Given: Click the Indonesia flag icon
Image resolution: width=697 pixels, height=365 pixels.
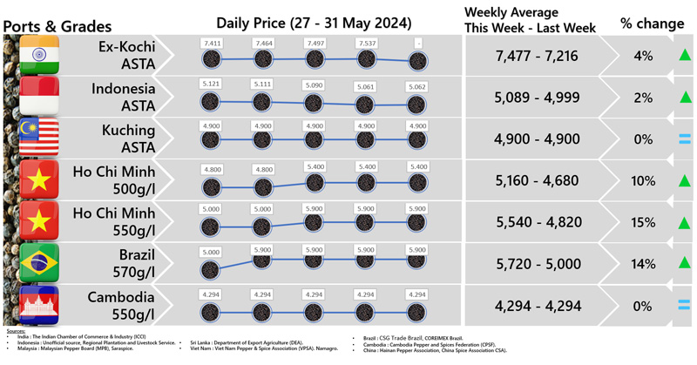Looking at the screenshot, I should pos(38,97).
